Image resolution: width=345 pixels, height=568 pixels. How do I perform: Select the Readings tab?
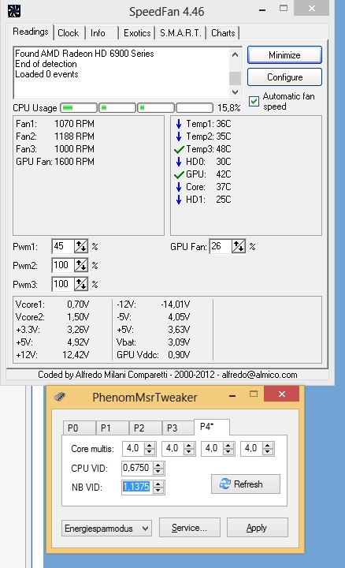click(31, 32)
